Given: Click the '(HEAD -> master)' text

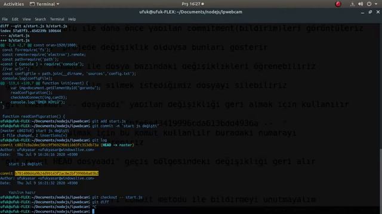Looking at the screenshot, I should [x=117, y=145].
